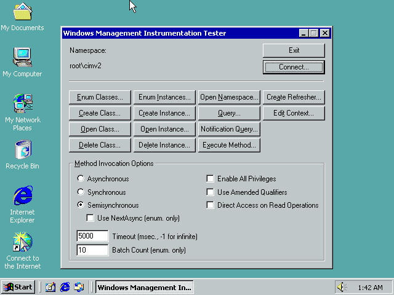The width and height of the screenshot is (394, 295).
Task: Minimize the WMI Tester window
Action: [304, 33]
